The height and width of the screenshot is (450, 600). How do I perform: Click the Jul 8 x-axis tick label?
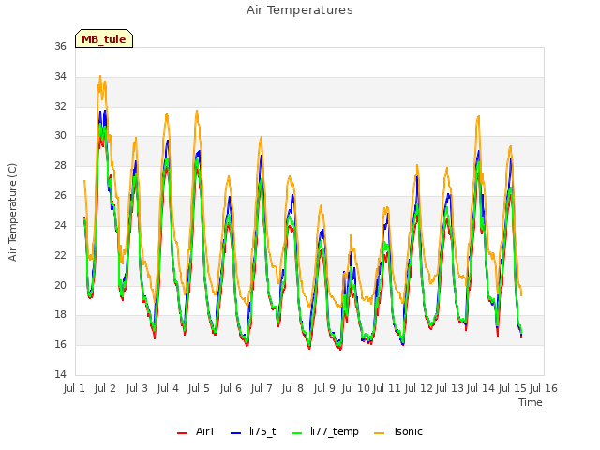[292, 388]
